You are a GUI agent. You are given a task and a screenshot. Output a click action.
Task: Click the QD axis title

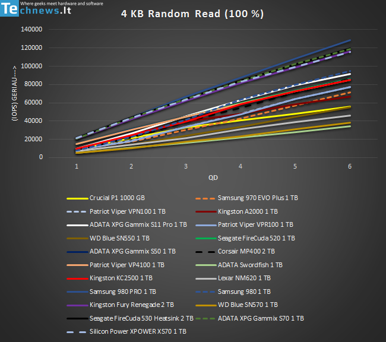213,178
